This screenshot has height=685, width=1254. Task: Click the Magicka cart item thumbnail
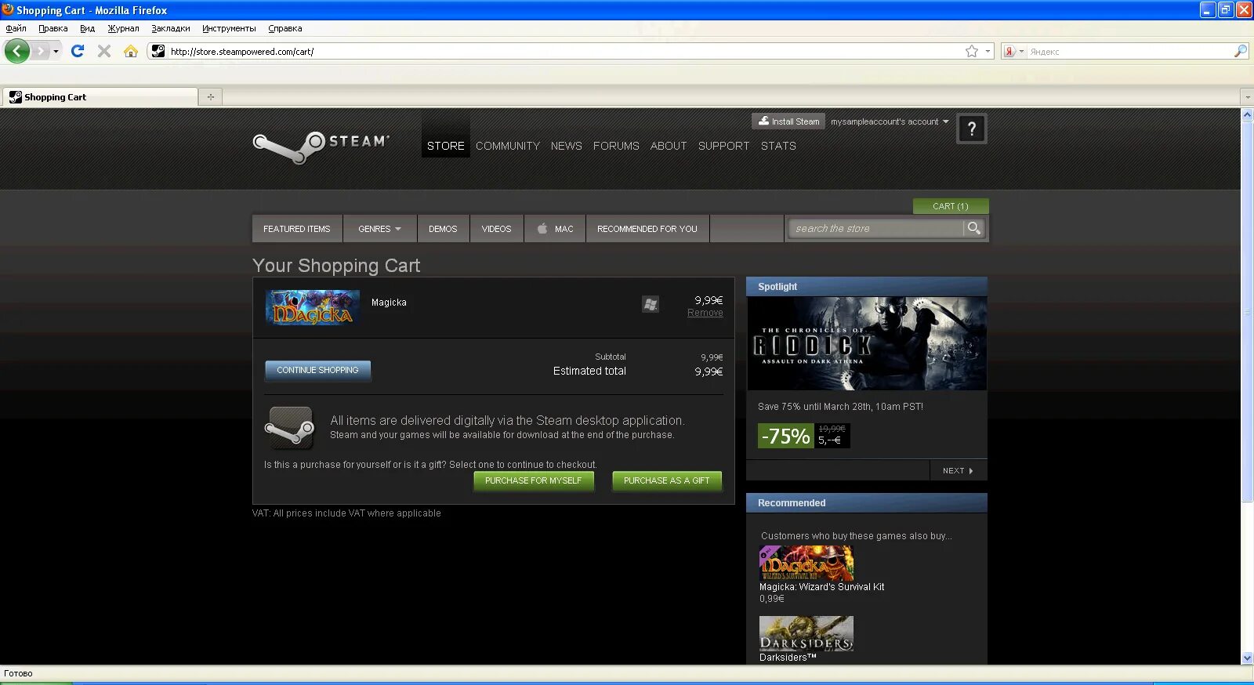click(312, 307)
